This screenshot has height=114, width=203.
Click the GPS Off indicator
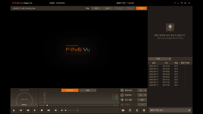coord(24,90)
